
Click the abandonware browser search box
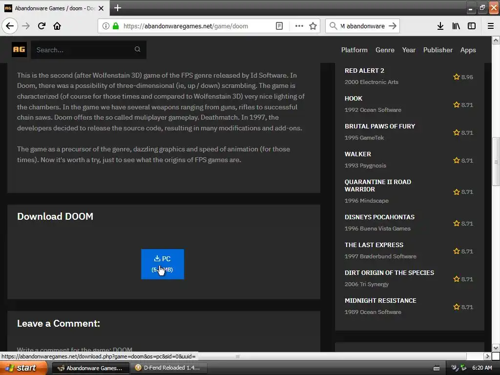point(363,26)
